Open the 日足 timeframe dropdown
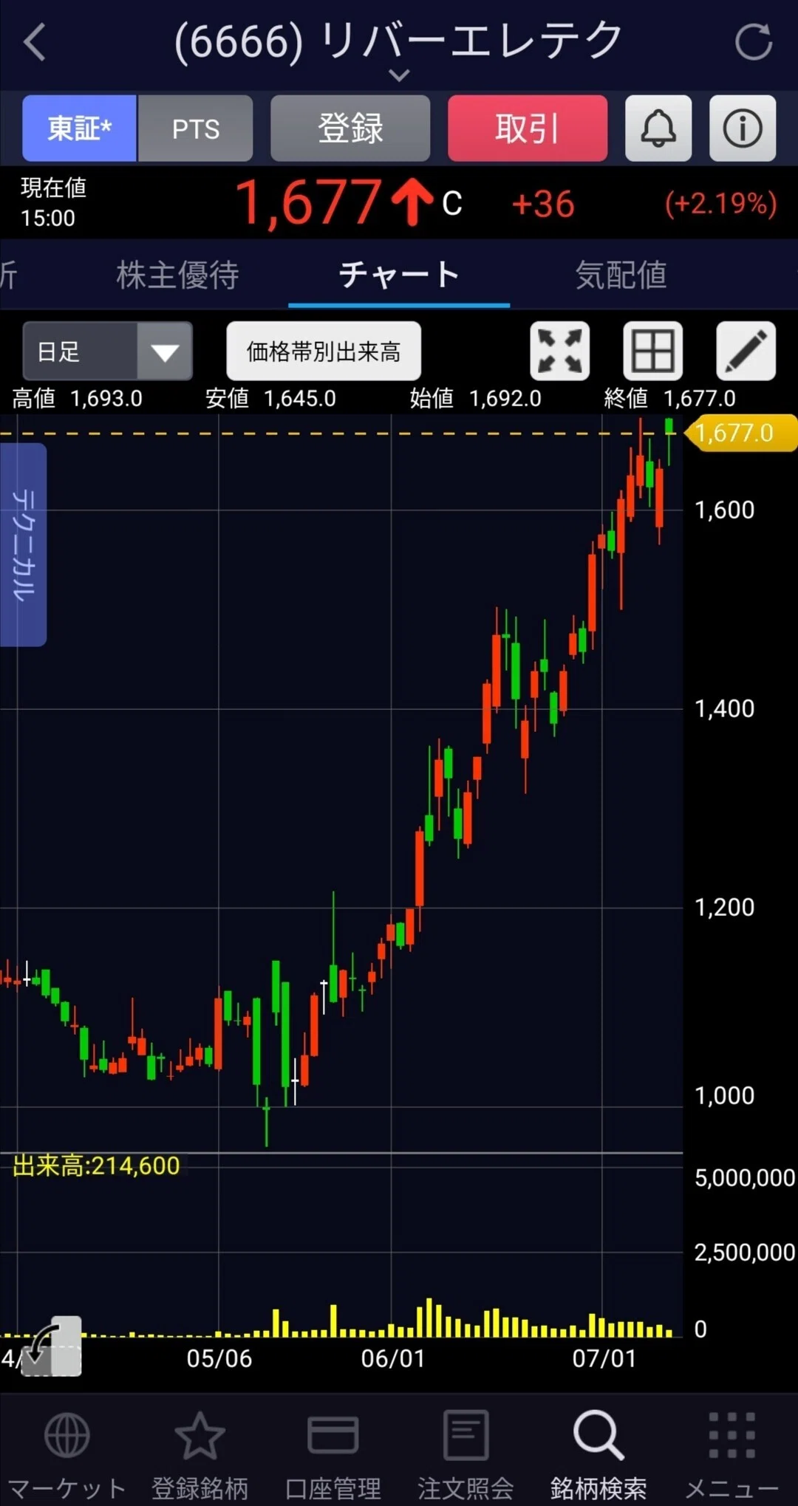This screenshot has width=798, height=1506. click(x=108, y=351)
